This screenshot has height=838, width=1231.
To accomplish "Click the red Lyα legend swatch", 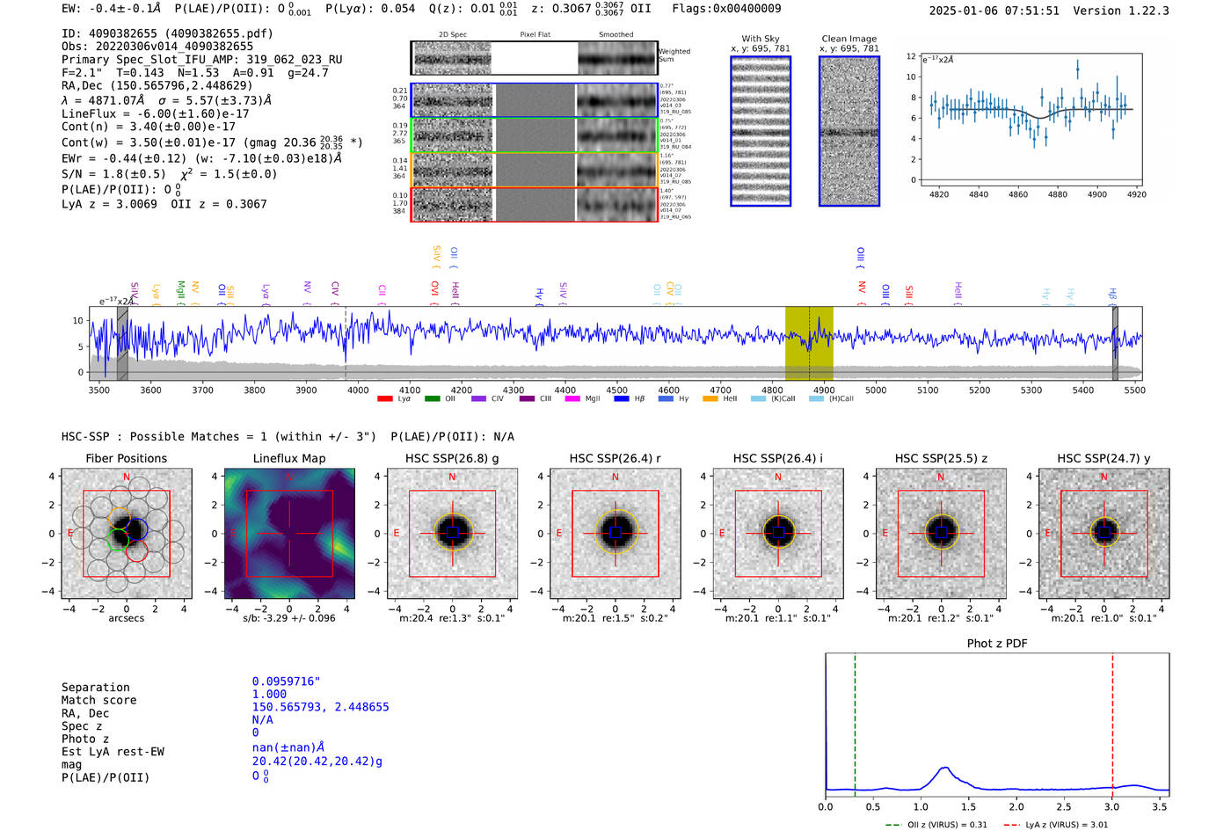I will [x=384, y=399].
